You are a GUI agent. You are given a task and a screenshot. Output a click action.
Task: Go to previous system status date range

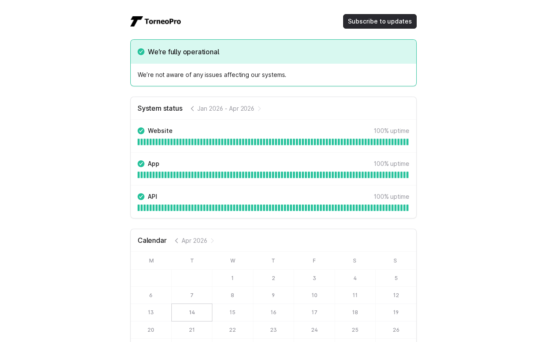coord(192,109)
